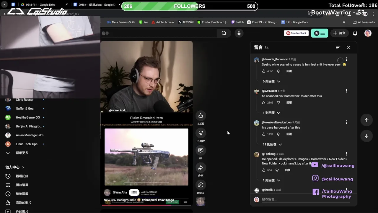The width and height of the screenshot is (378, 213).
Task: Open more options on @_phildog's comment
Action: pyautogui.click(x=346, y=154)
